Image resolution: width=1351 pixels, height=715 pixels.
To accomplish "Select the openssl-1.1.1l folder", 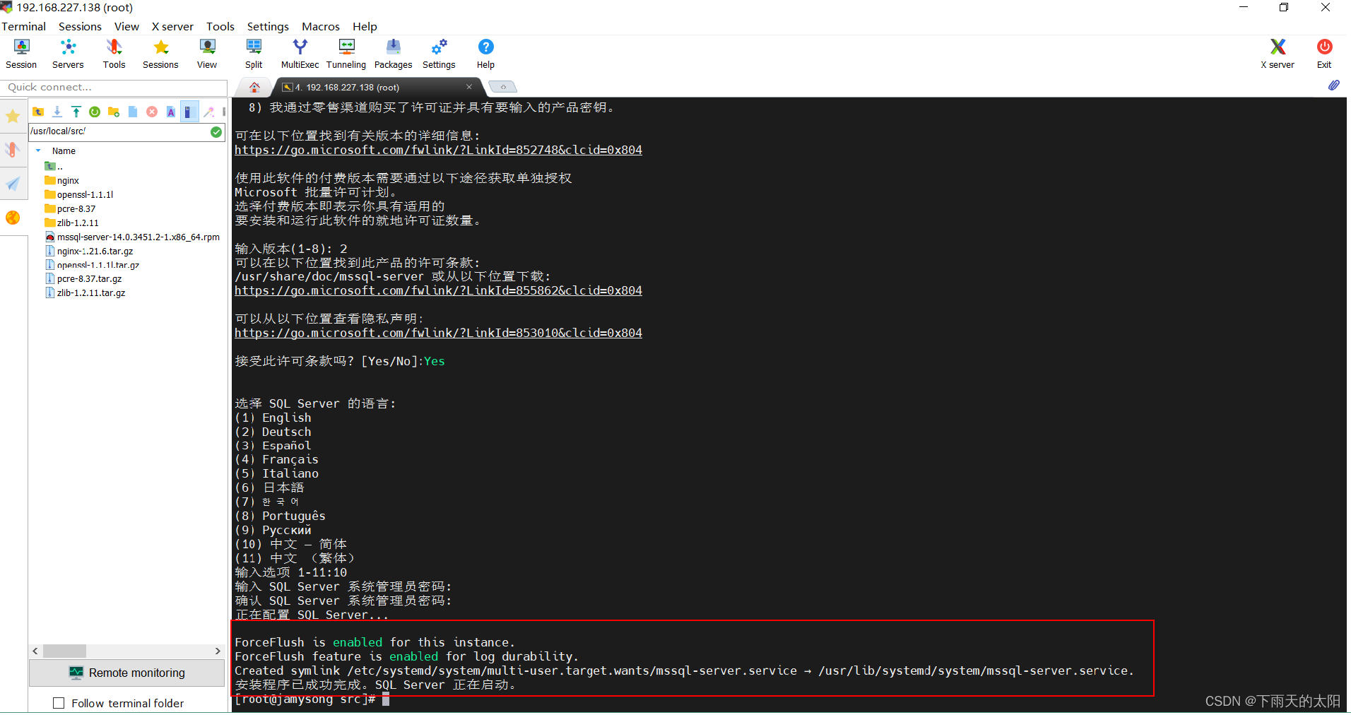I will (x=79, y=195).
